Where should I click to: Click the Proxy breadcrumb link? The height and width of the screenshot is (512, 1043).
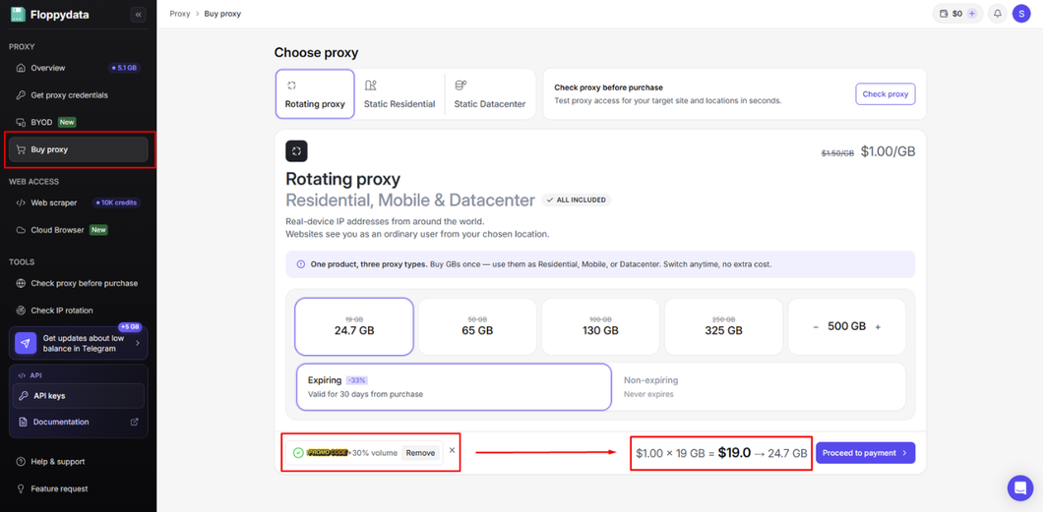pyautogui.click(x=180, y=14)
